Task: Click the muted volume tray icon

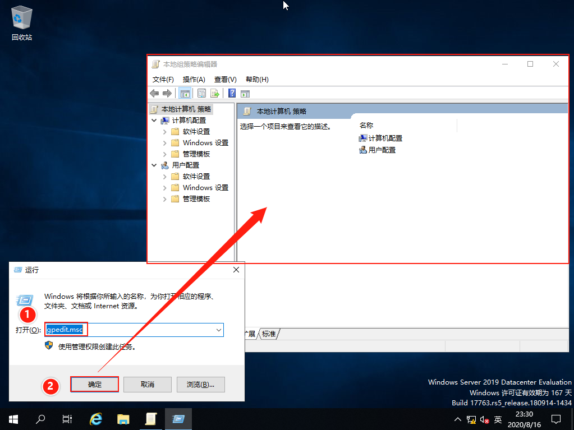Action: [x=484, y=419]
